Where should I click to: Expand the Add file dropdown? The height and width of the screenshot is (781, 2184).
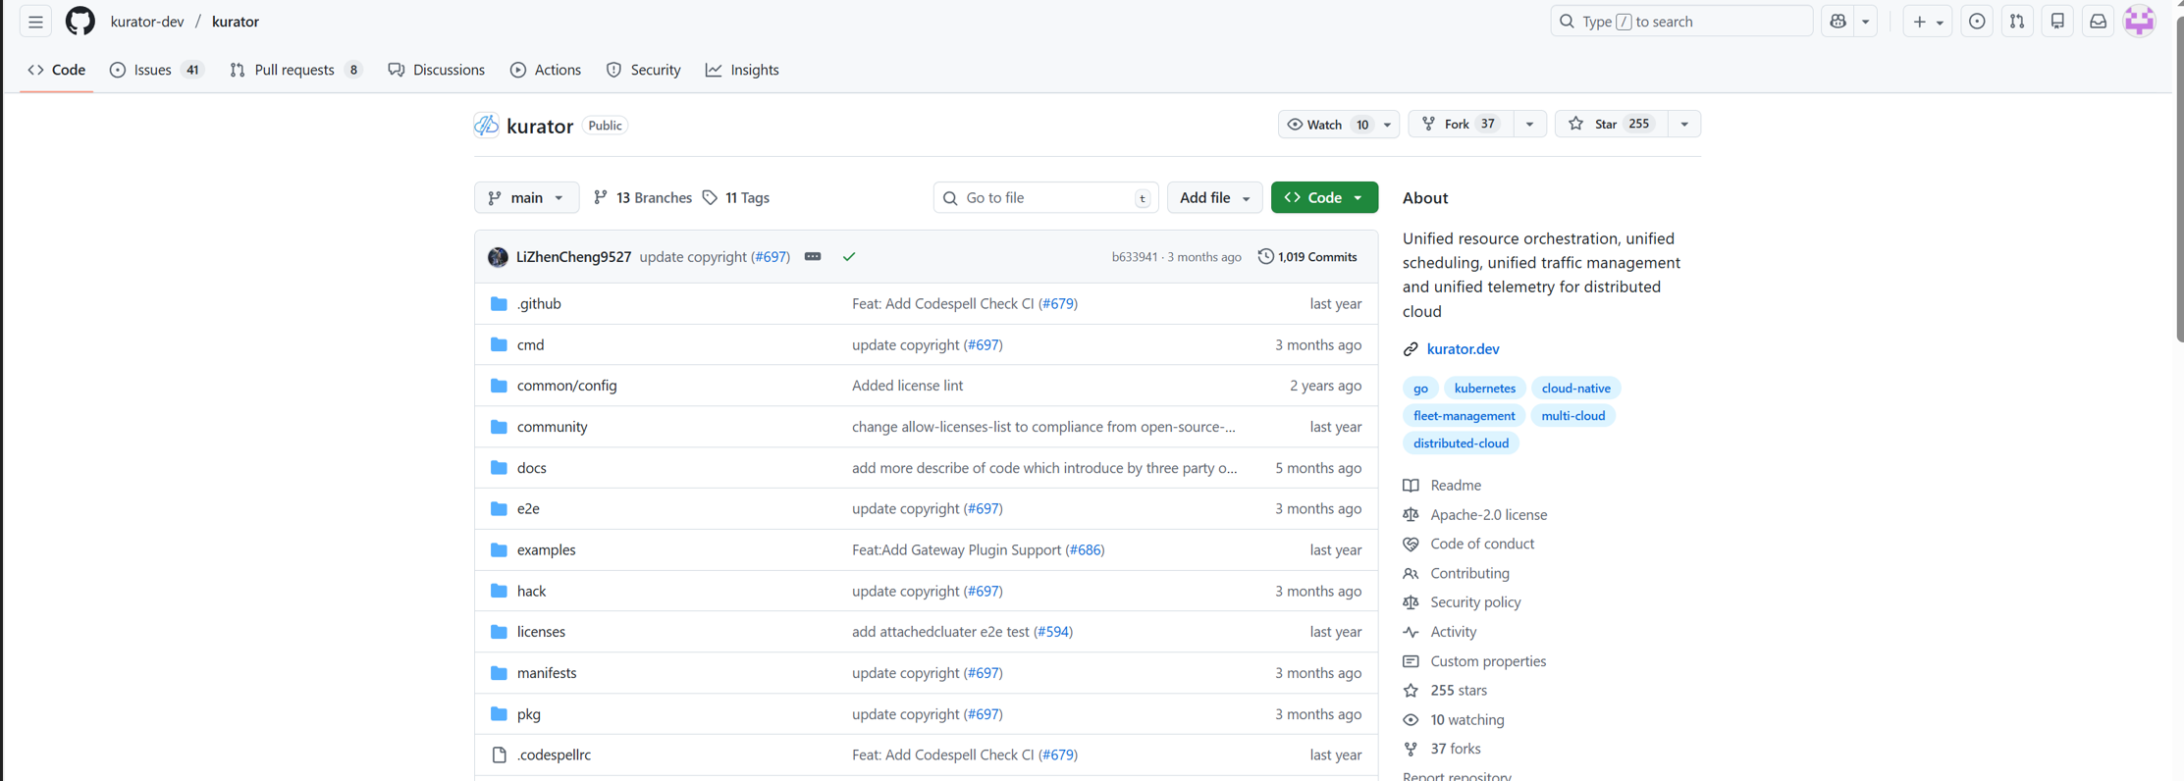[x=1214, y=198]
